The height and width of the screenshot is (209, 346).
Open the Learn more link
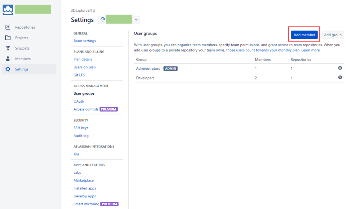[x=310, y=50]
